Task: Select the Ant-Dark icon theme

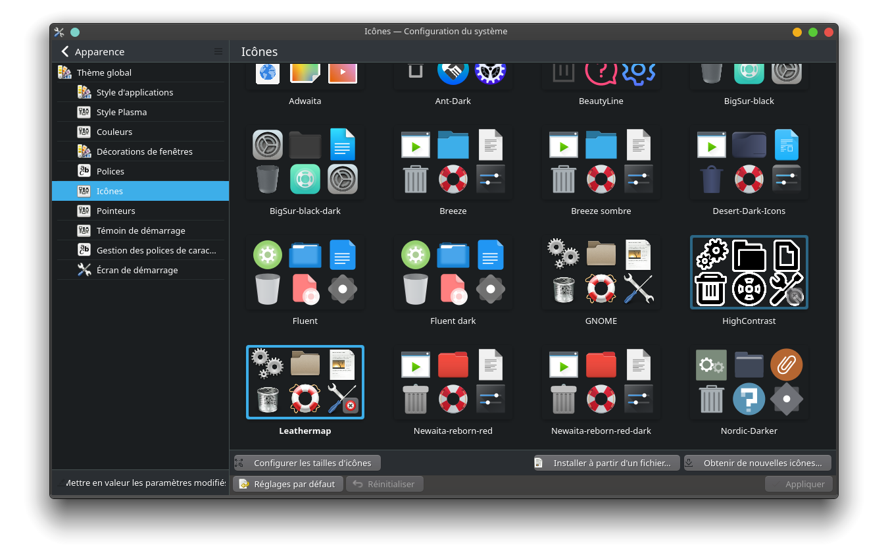Action: [453, 84]
